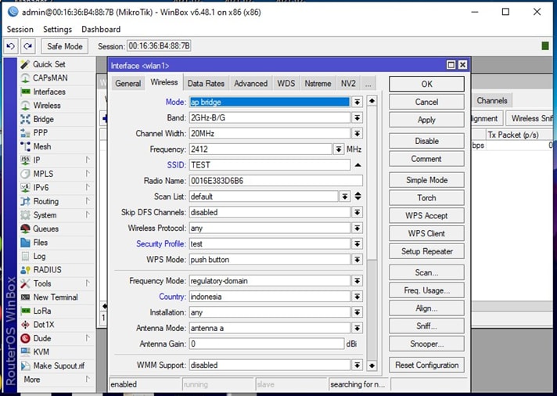The width and height of the screenshot is (557, 396).
Task: Click Make Supout.rif icon
Action: point(25,365)
